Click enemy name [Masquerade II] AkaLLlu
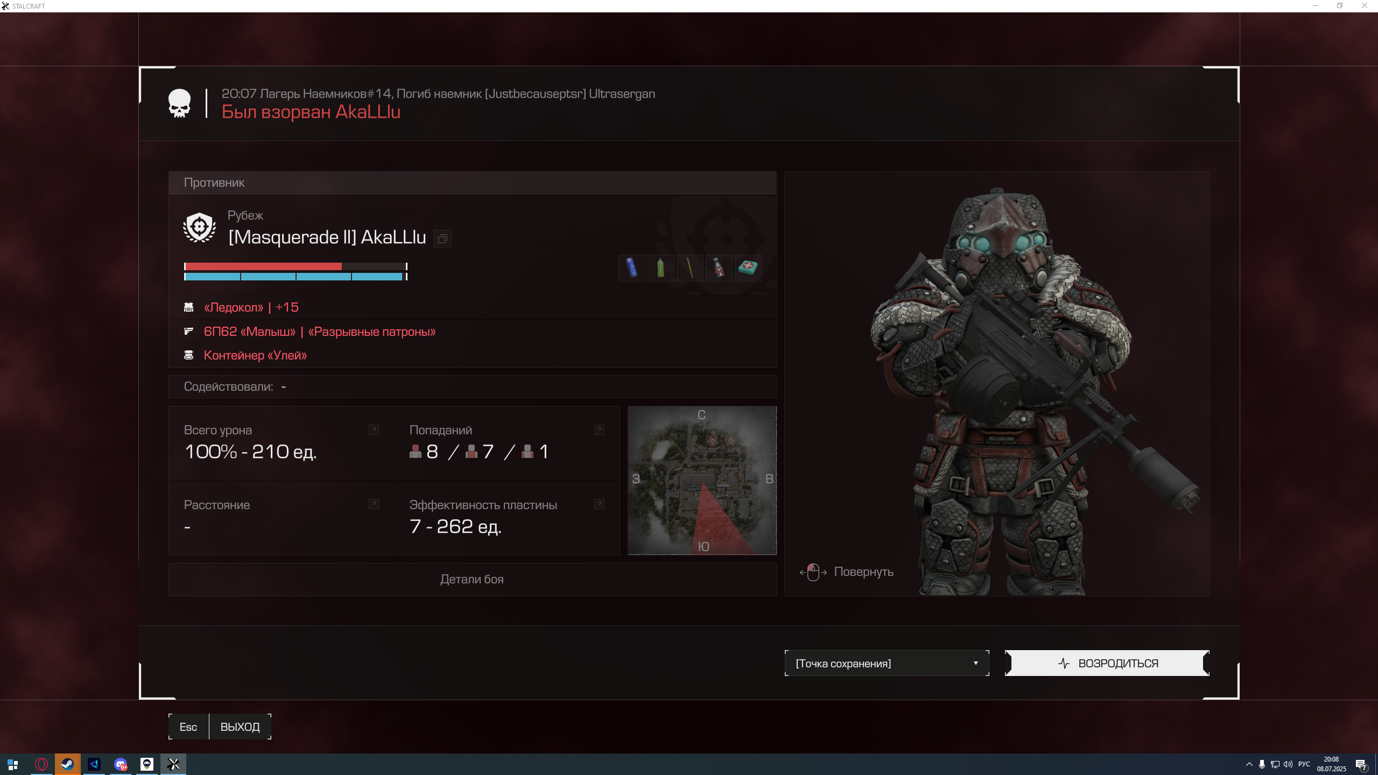Viewport: 1378px width, 775px height. point(327,237)
